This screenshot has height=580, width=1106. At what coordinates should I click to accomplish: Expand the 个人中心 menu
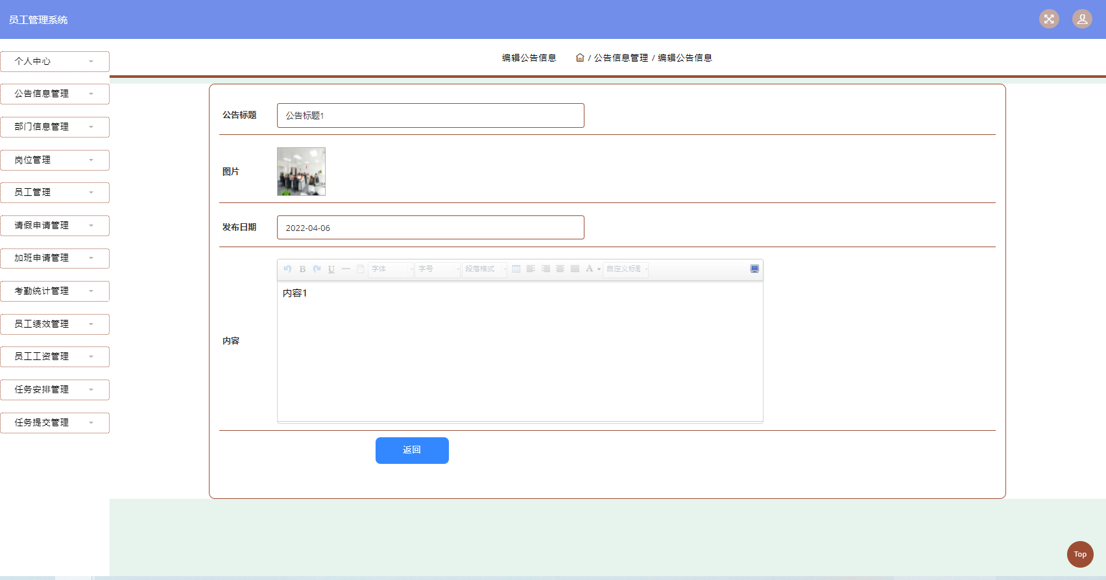coord(54,61)
